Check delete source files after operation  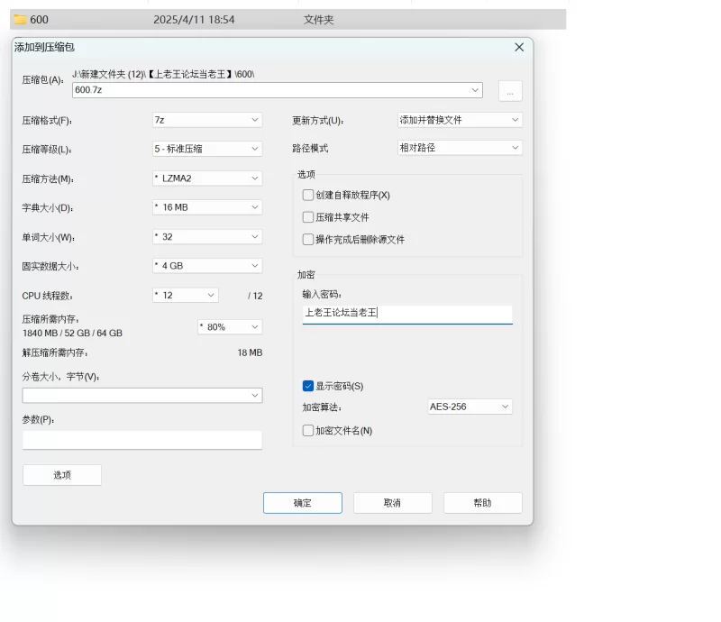[309, 240]
